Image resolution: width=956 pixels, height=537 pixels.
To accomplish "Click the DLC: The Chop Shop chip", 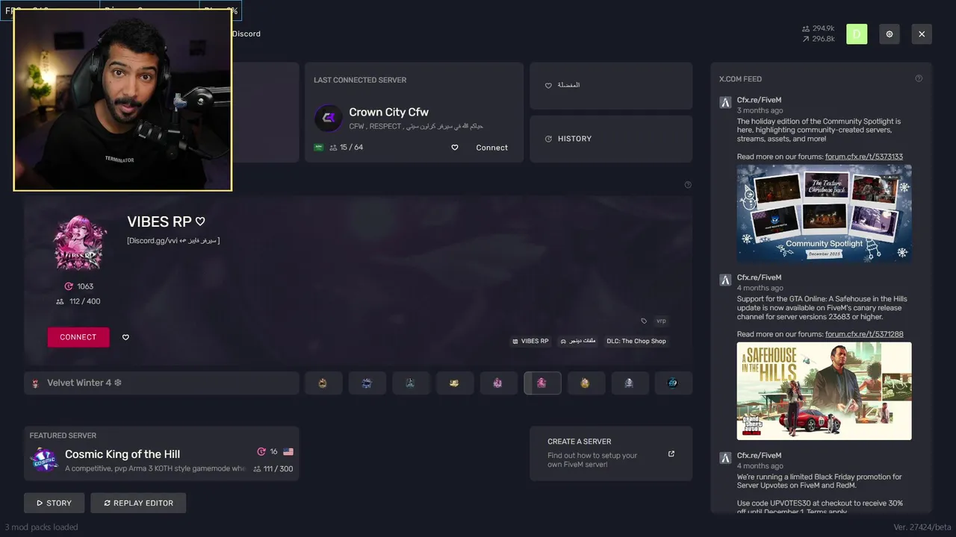I will (x=636, y=341).
